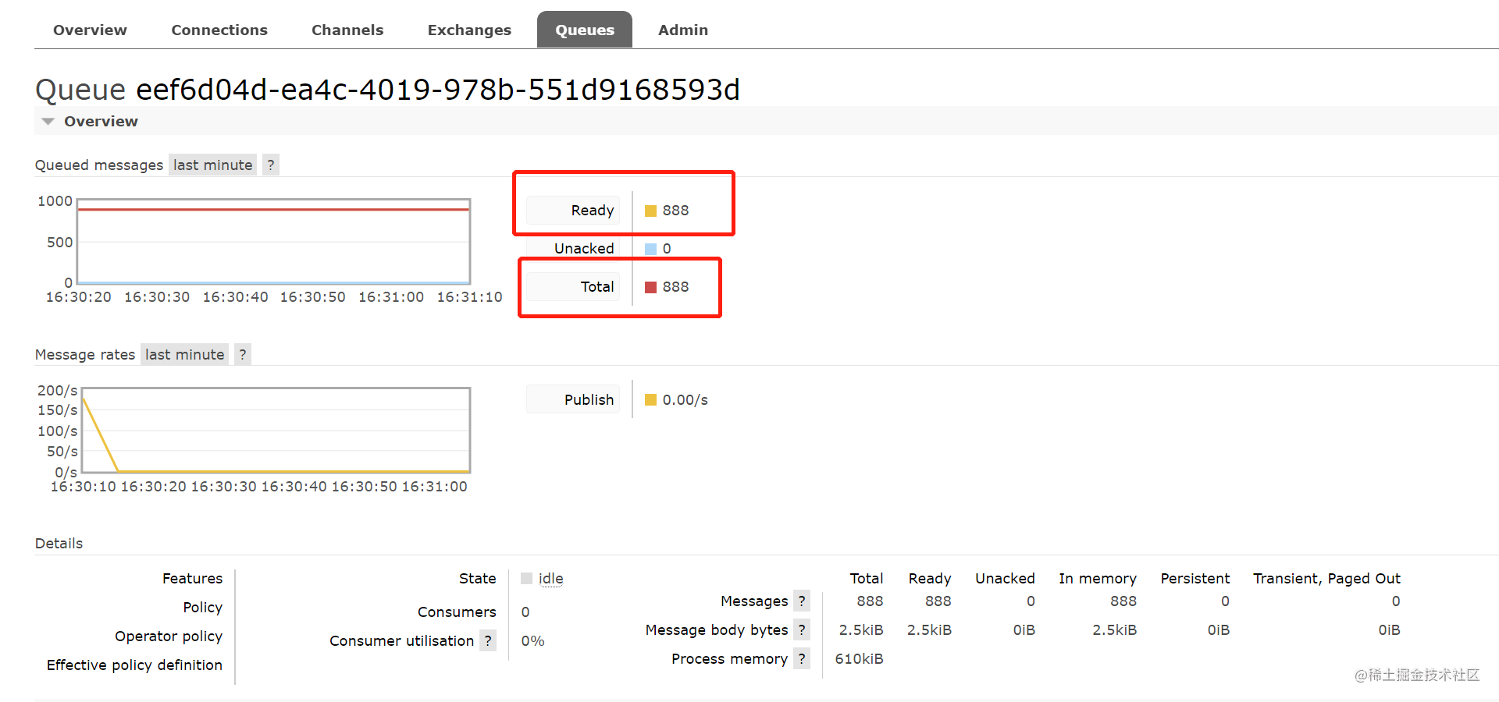This screenshot has height=702, width=1499.
Task: Click the Message rates chart
Action: point(276,430)
